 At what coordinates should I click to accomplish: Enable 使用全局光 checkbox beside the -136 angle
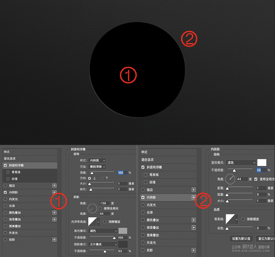(100, 208)
